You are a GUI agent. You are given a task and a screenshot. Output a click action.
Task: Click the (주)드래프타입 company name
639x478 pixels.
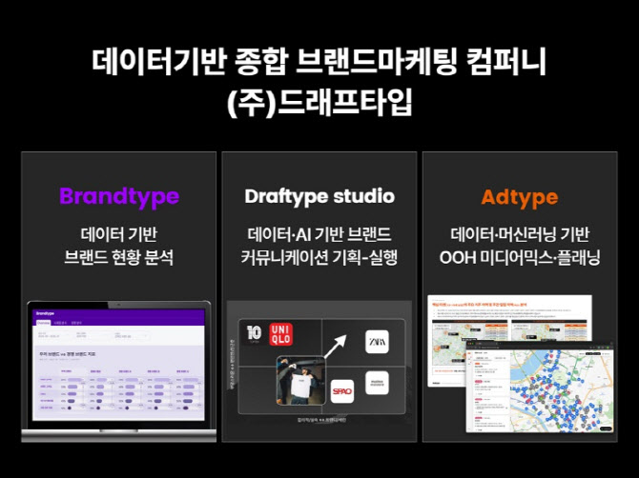[319, 103]
